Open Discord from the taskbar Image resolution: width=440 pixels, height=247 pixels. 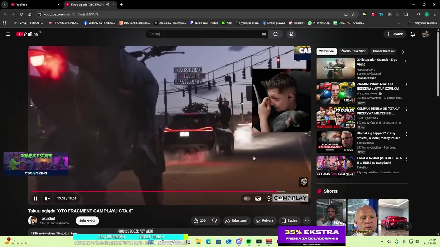[x=239, y=242]
